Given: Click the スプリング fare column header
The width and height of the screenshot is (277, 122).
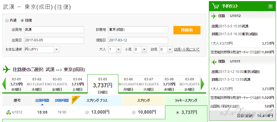Looking at the screenshot, I should (x=144, y=101).
